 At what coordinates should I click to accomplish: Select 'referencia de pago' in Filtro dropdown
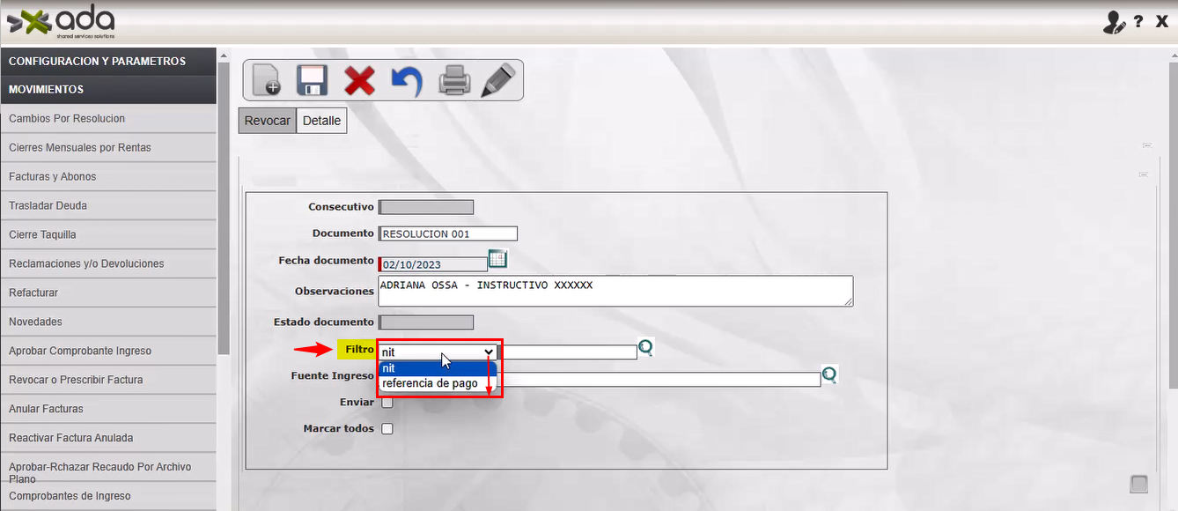click(431, 383)
